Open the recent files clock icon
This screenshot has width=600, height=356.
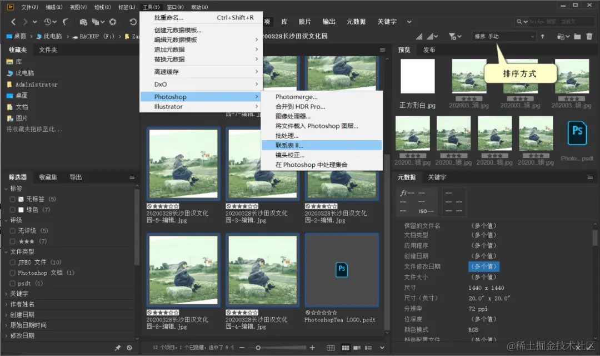[47, 22]
